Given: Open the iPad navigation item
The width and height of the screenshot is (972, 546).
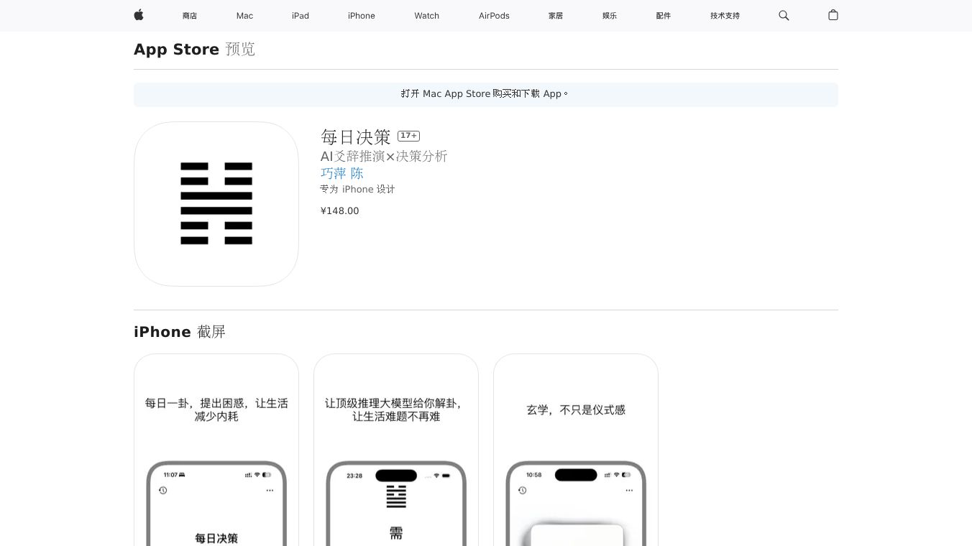Looking at the screenshot, I should tap(301, 16).
